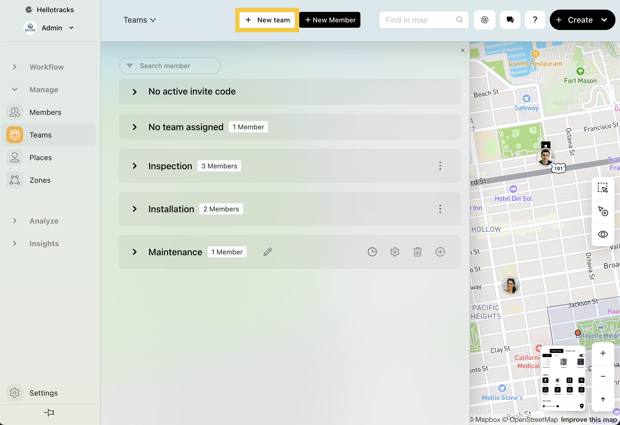Screen dimensions: 620x425
Task: Toggle map visibility eye icon
Action: click(x=603, y=234)
